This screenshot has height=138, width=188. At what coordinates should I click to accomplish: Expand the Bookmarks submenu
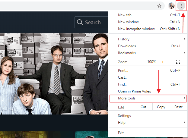[148, 53]
